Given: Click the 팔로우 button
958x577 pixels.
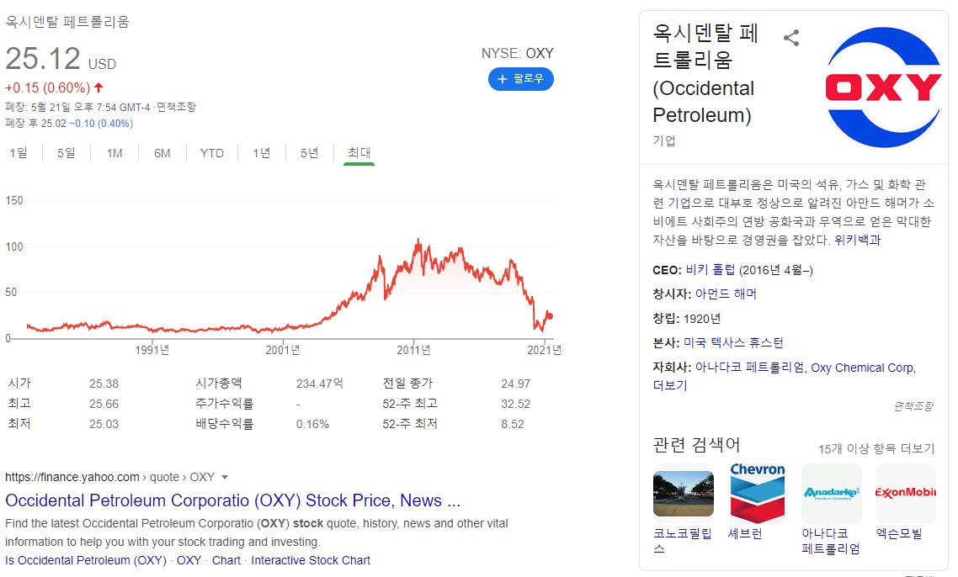Looking at the screenshot, I should pyautogui.click(x=520, y=79).
